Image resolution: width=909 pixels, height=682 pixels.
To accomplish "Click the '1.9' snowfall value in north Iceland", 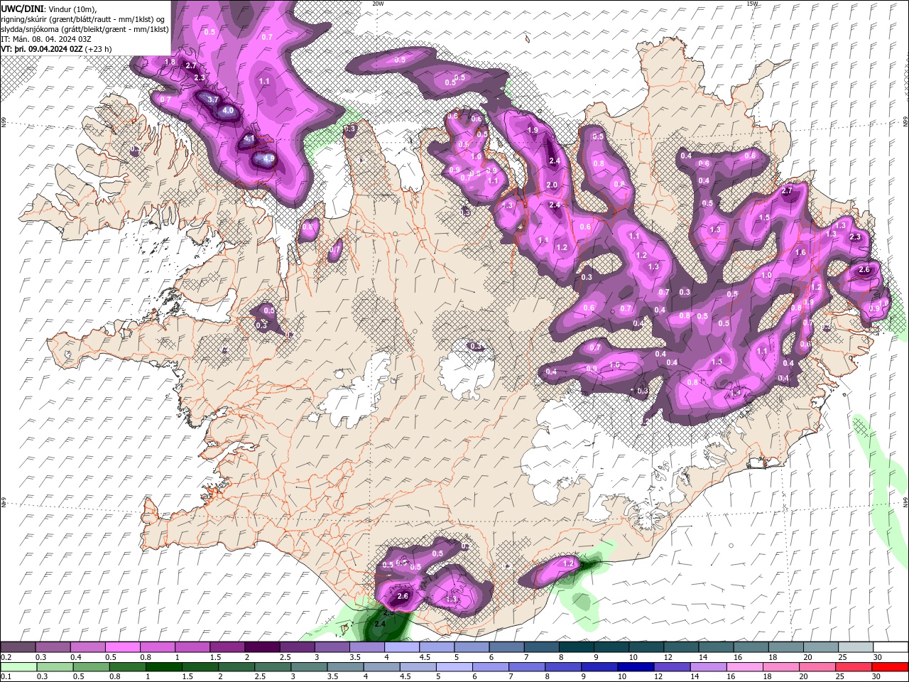I will pyautogui.click(x=533, y=131).
